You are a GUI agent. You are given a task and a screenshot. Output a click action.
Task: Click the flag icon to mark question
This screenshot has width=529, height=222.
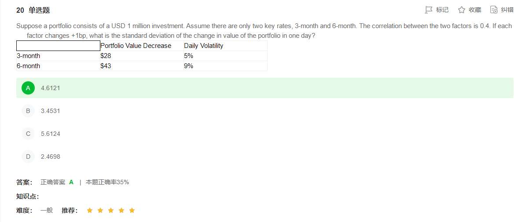point(429,10)
